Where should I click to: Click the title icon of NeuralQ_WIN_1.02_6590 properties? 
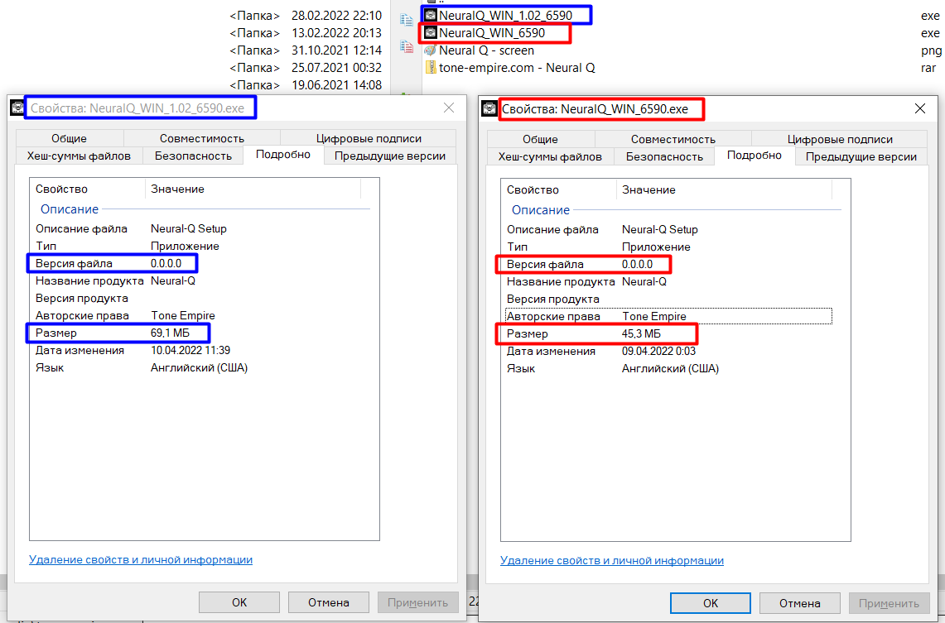[x=17, y=108]
